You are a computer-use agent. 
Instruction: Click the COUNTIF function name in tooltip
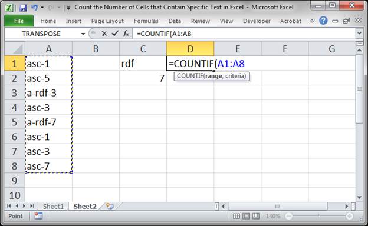tap(190, 76)
